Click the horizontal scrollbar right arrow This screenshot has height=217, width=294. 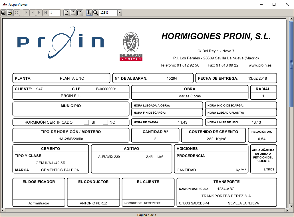(287, 210)
